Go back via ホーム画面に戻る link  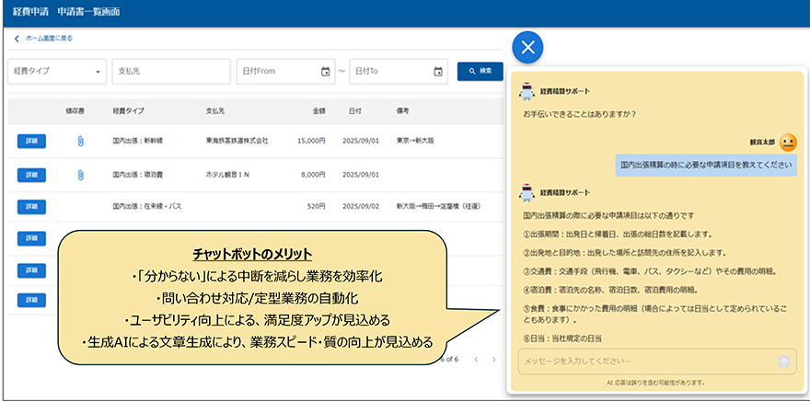point(49,39)
